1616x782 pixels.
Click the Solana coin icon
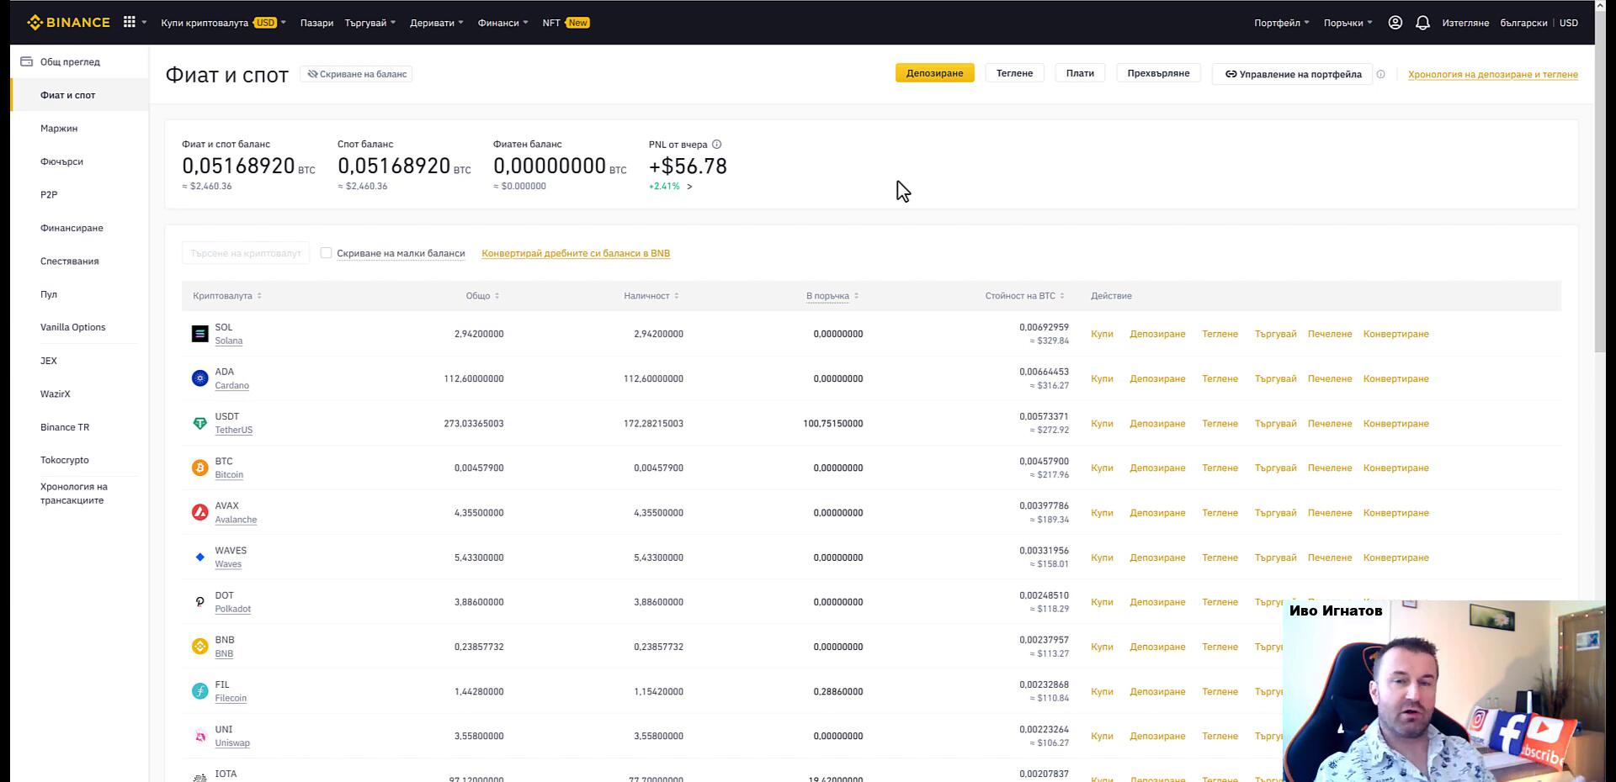pos(199,334)
